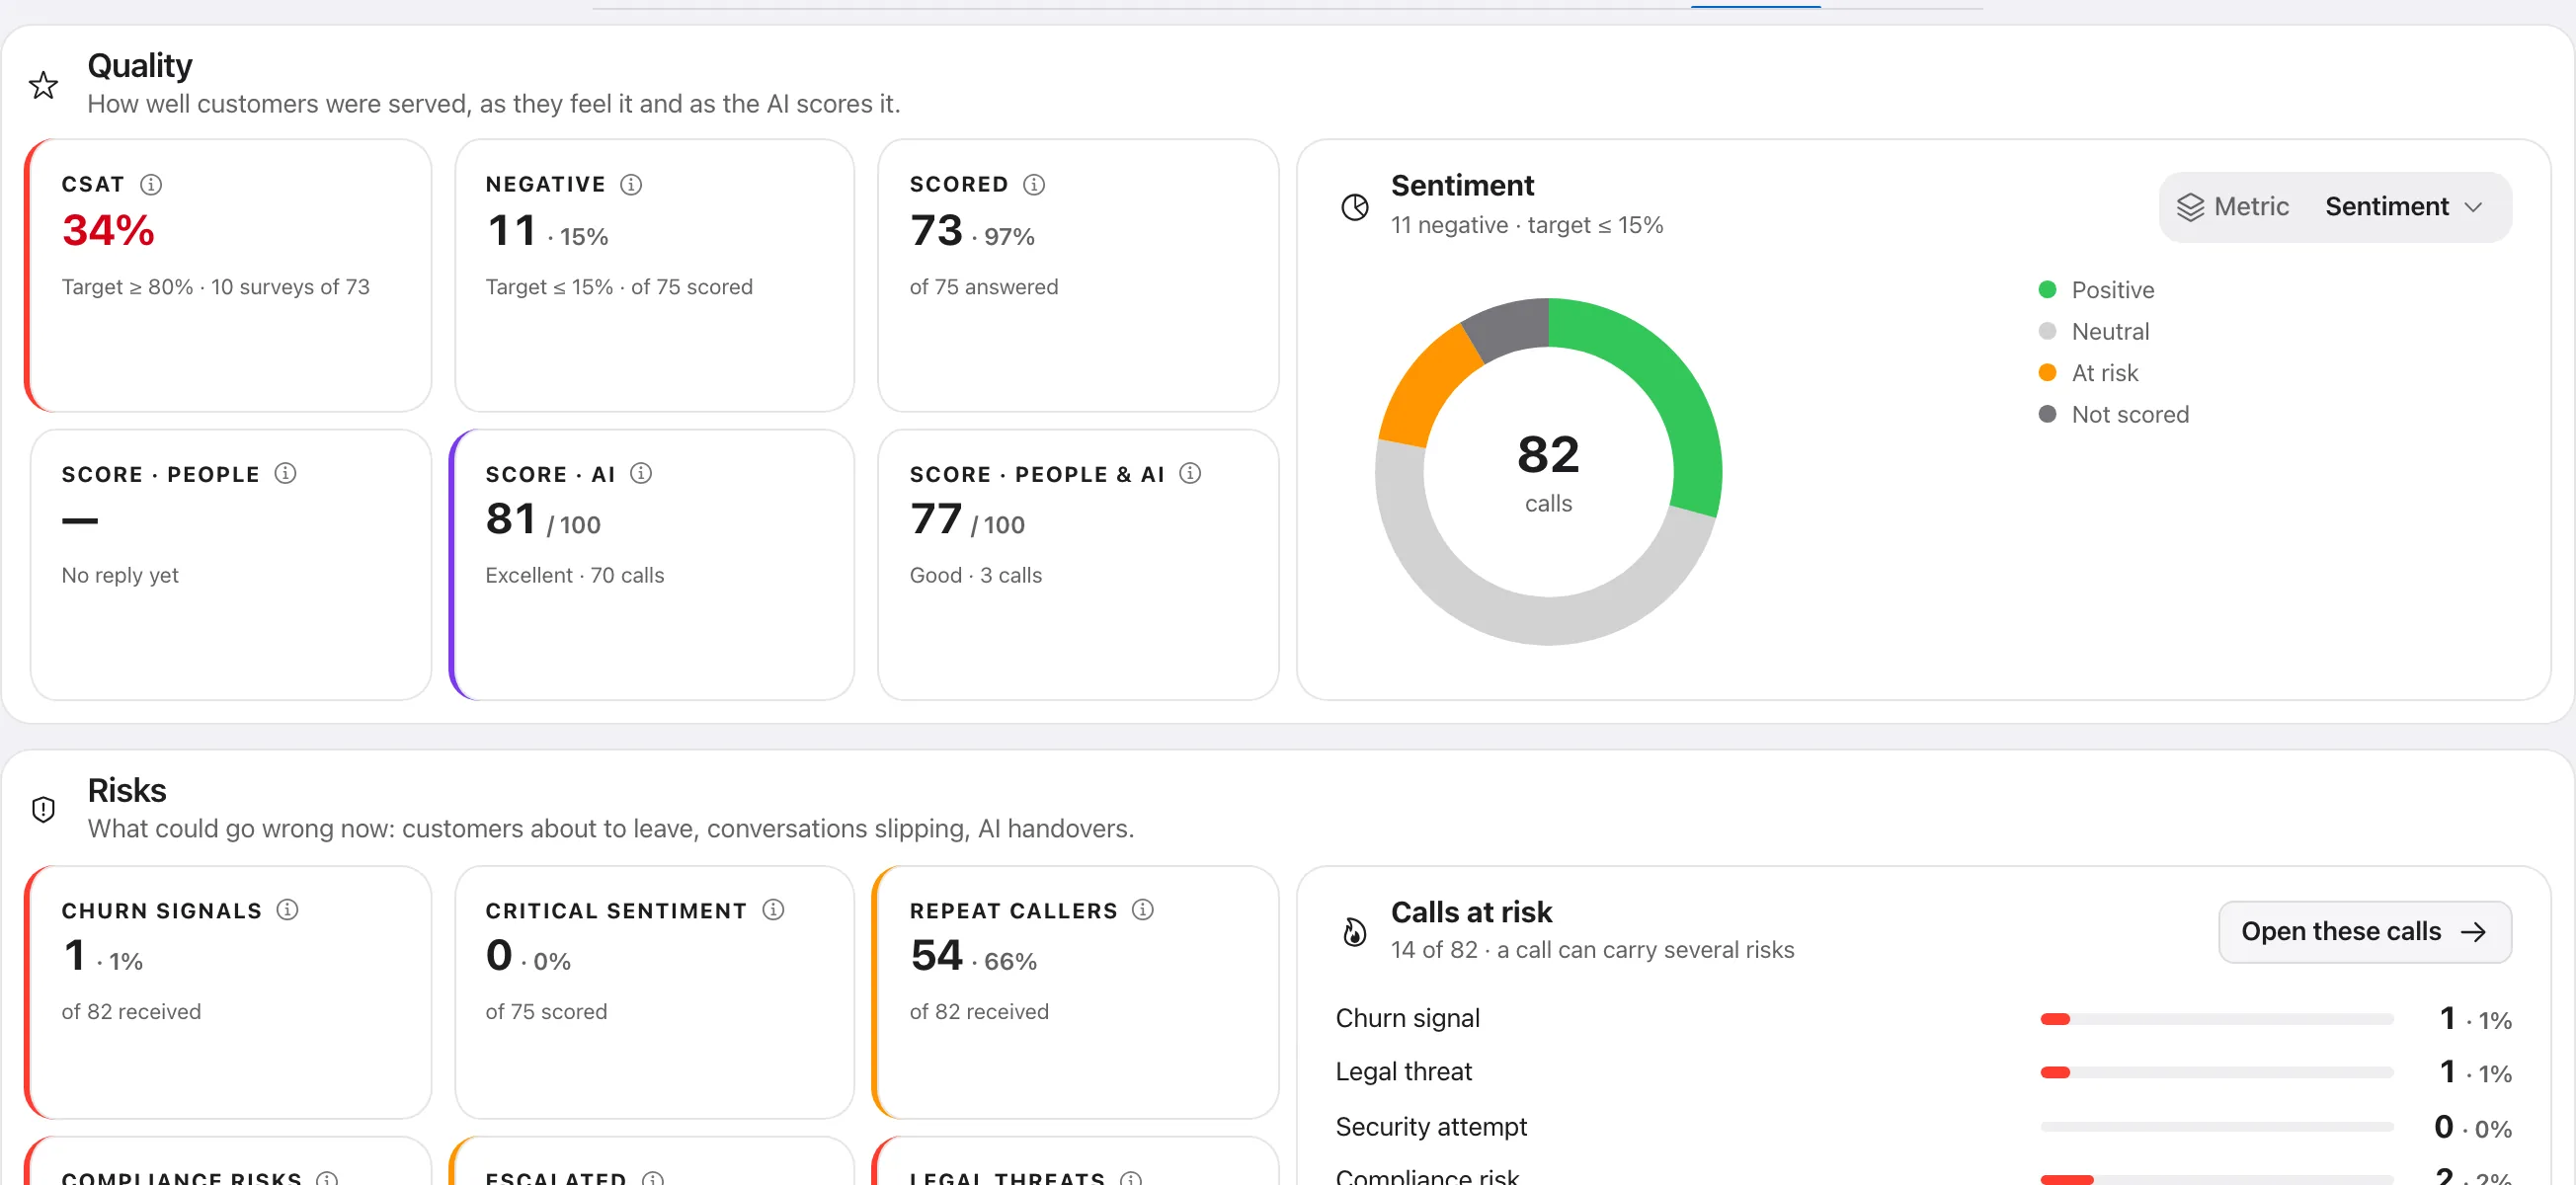This screenshot has height=1185, width=2576.
Task: Toggle Positive legend item
Action: pos(2096,290)
